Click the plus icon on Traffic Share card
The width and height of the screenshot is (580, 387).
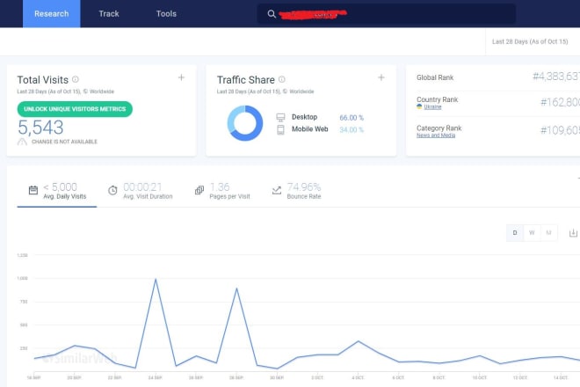[x=381, y=77]
